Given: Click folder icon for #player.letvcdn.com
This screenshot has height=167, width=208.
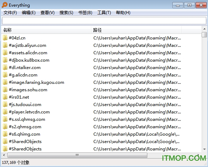Looking at the screenshot, I should (5, 112).
